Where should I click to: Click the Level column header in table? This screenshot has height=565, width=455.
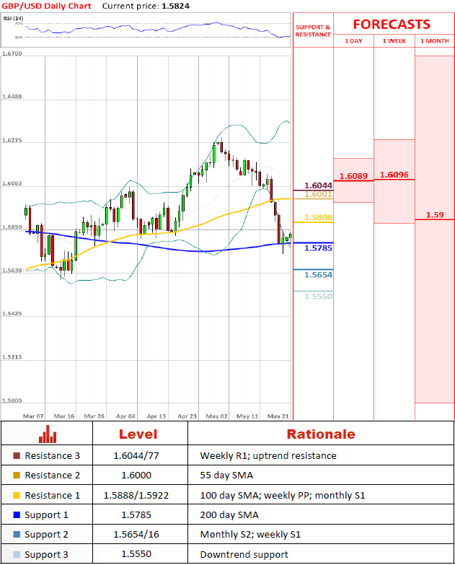pyautogui.click(x=138, y=434)
